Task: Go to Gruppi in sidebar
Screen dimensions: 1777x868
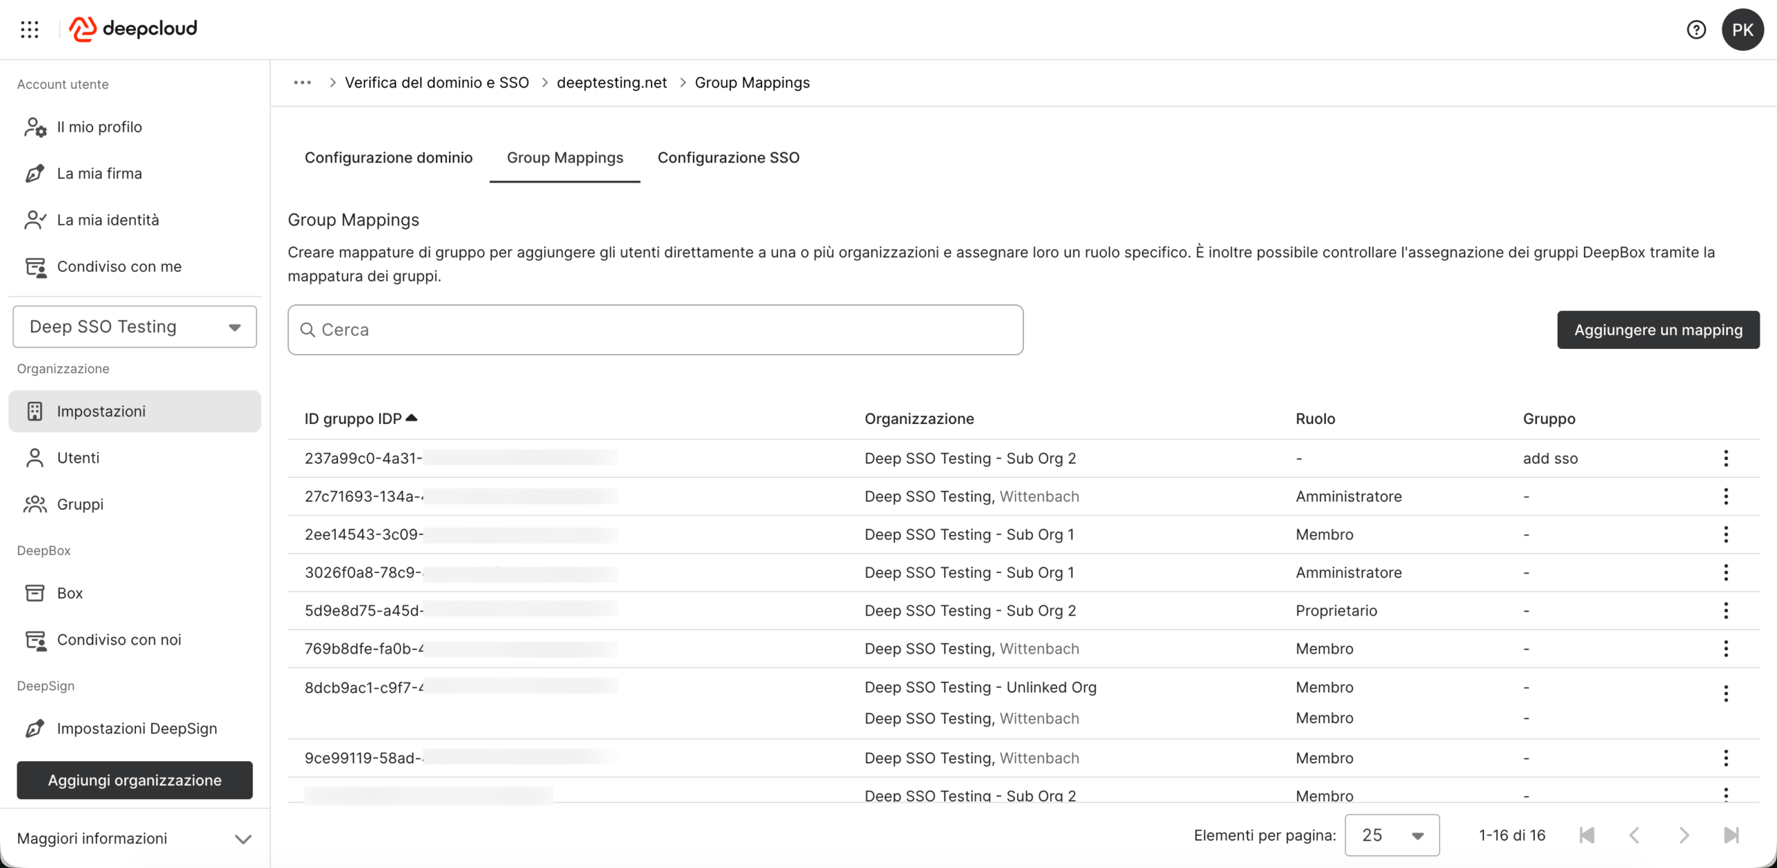Action: [x=80, y=504]
